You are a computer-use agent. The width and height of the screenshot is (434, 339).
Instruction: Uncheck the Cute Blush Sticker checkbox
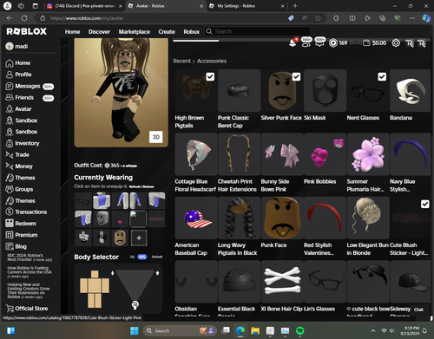coord(424,204)
